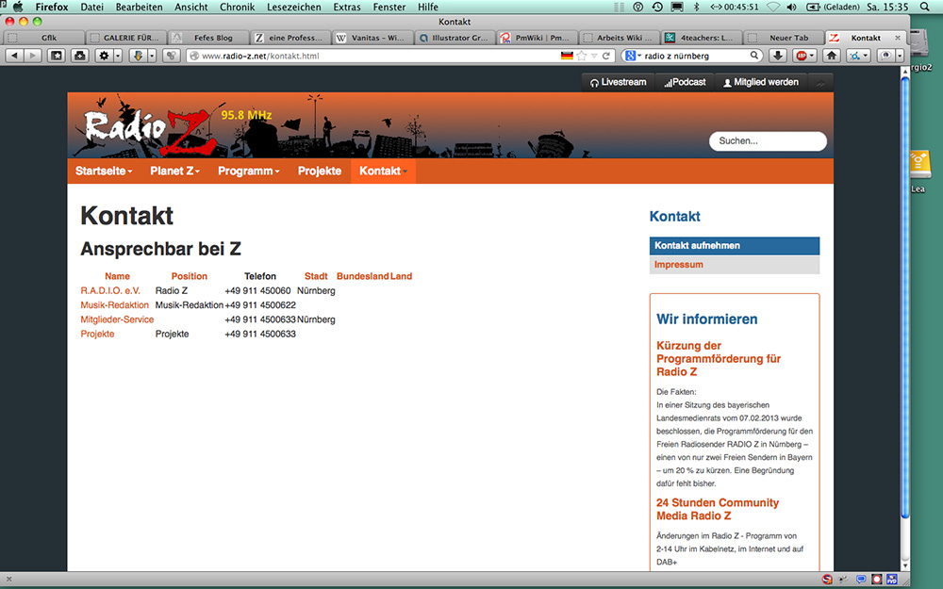Open the Downloads arrow icon

point(779,56)
